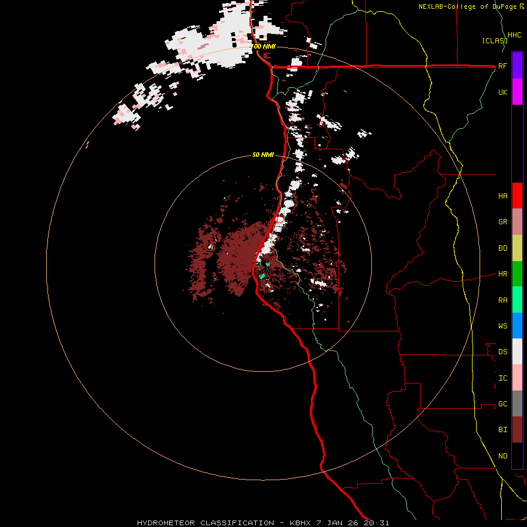Pick the HR green legend swatch
Viewport: 527px width, 527px height.
pyautogui.click(x=517, y=274)
